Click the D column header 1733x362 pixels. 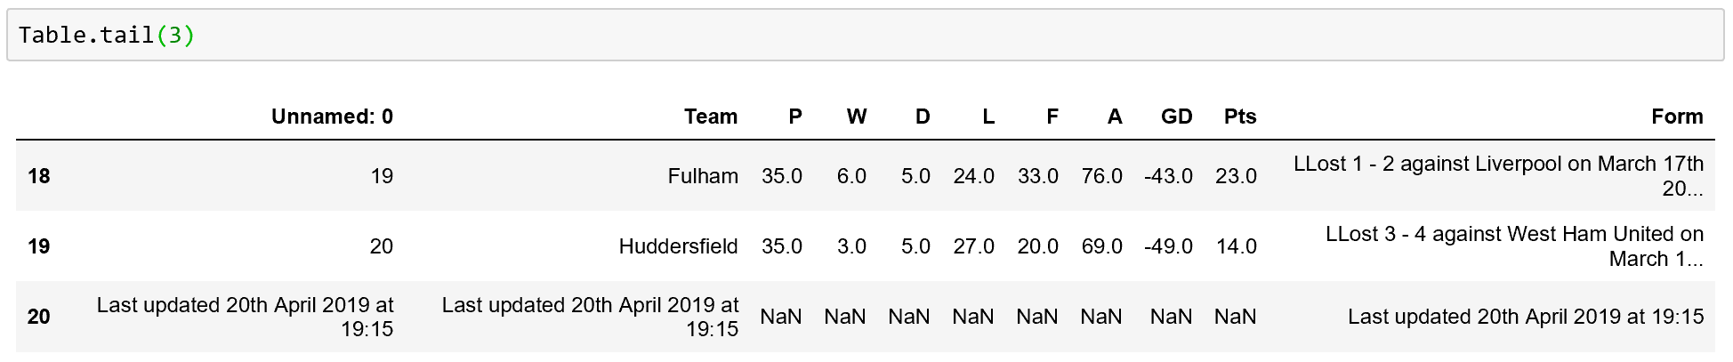pyautogui.click(x=923, y=117)
